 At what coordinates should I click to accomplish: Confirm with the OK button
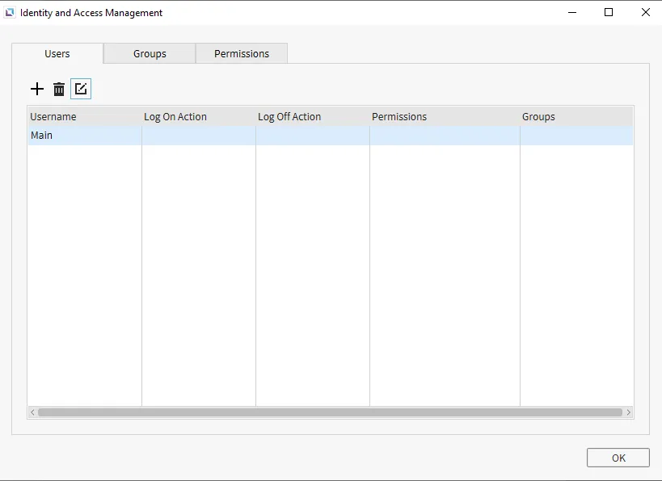pos(618,458)
